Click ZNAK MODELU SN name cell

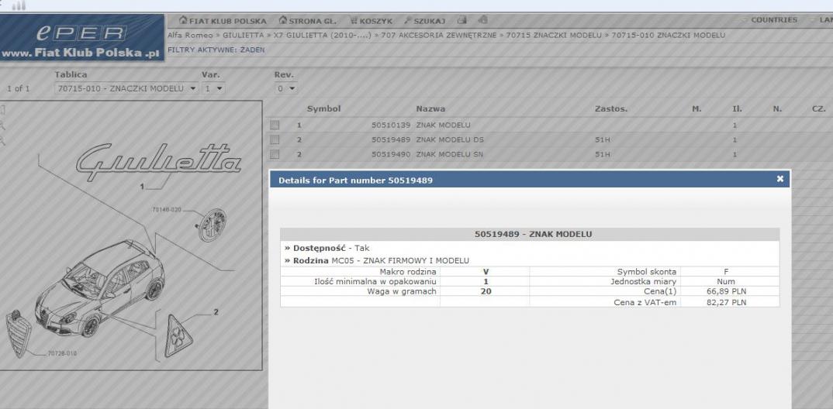449,154
